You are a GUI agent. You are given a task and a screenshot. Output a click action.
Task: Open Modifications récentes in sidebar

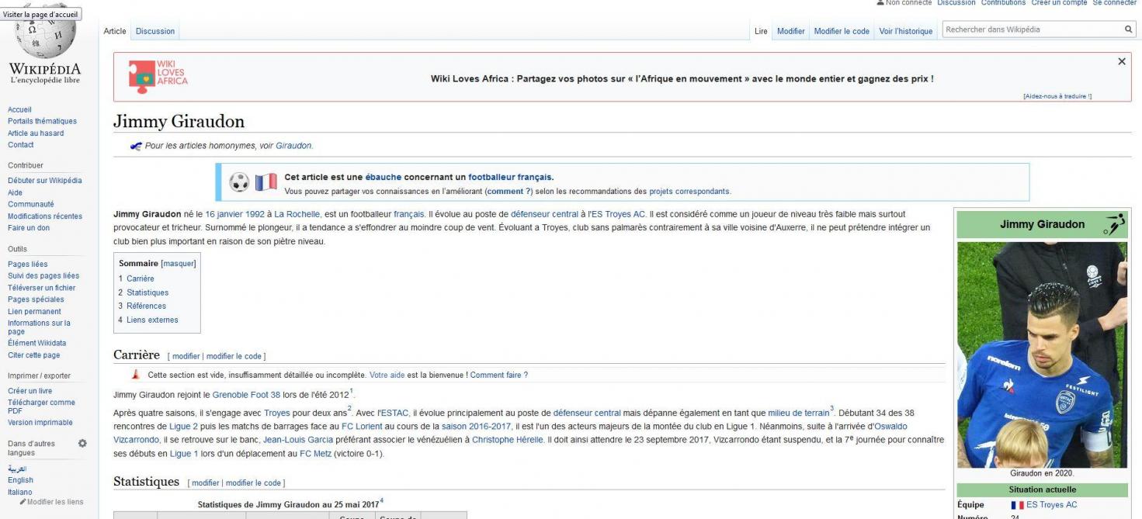[x=45, y=216]
